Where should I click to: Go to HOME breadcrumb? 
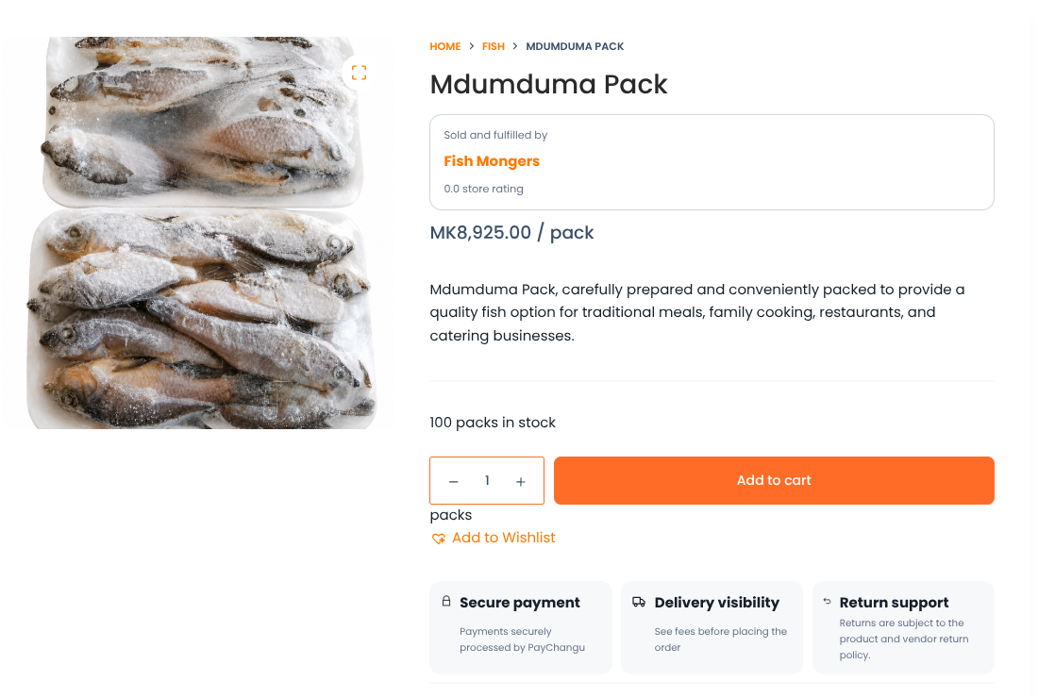(x=445, y=46)
